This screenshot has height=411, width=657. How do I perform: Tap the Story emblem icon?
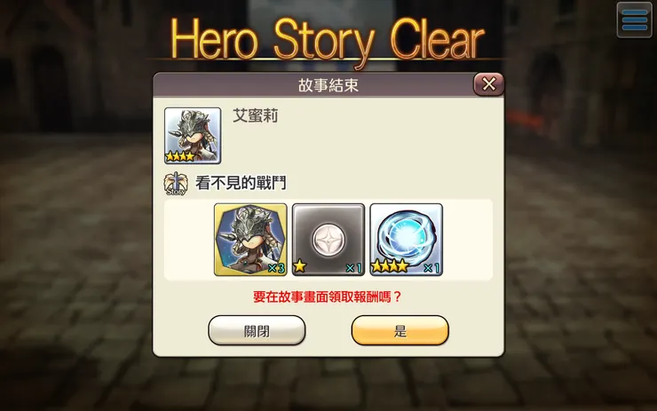click(175, 184)
